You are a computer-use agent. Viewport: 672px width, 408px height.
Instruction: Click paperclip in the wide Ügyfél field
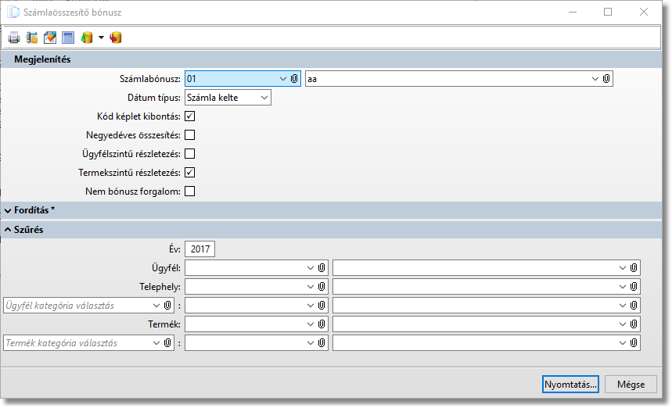coord(634,268)
